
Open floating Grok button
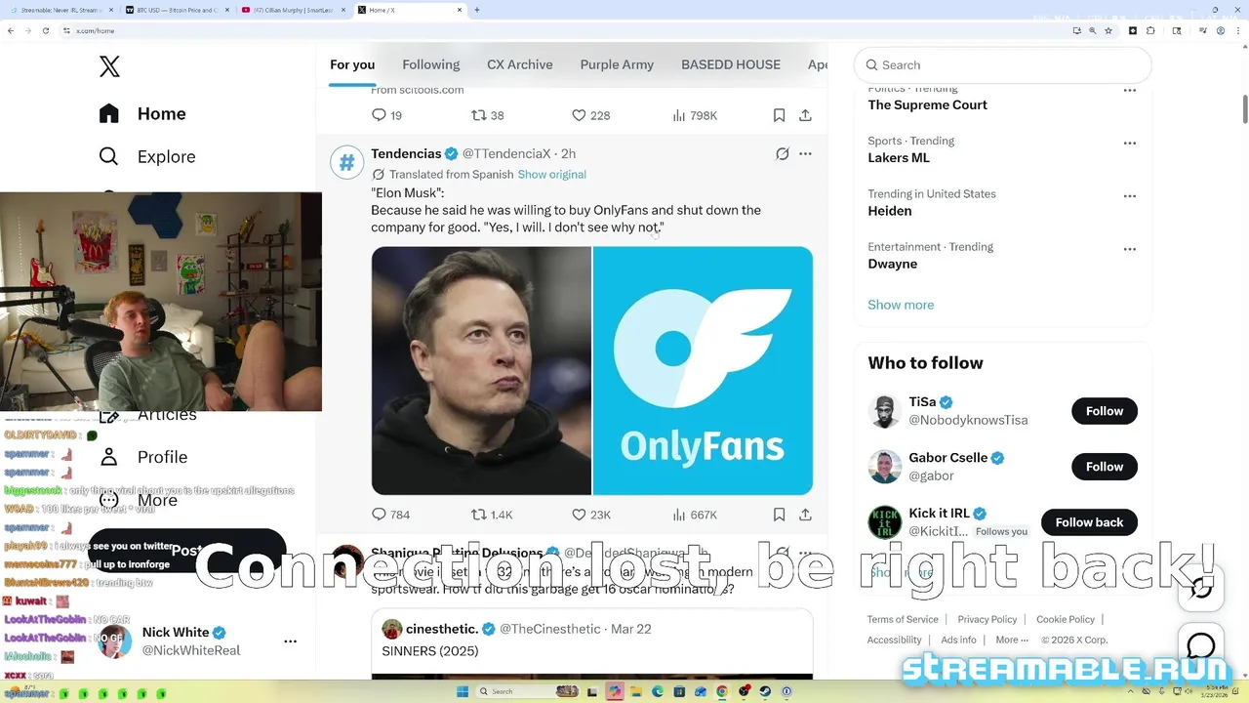(1201, 589)
